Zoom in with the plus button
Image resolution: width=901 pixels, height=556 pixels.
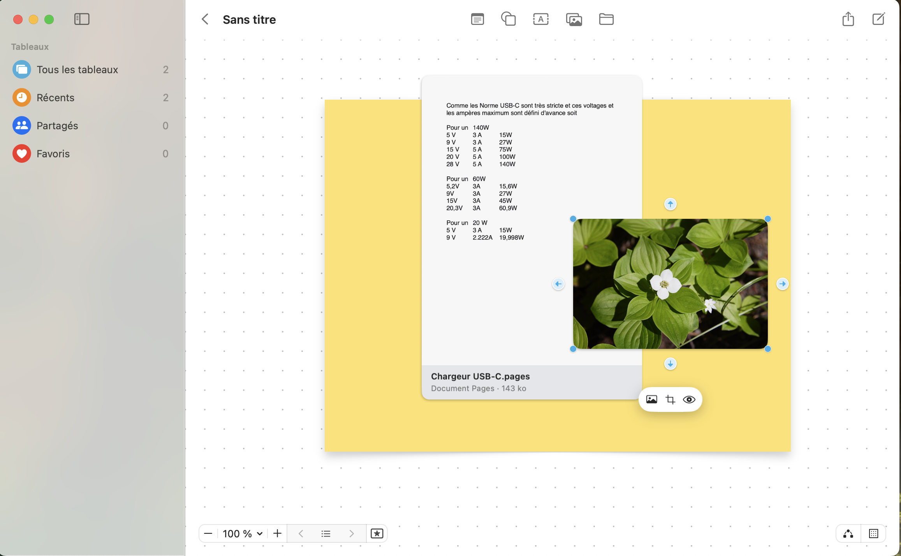[277, 533]
